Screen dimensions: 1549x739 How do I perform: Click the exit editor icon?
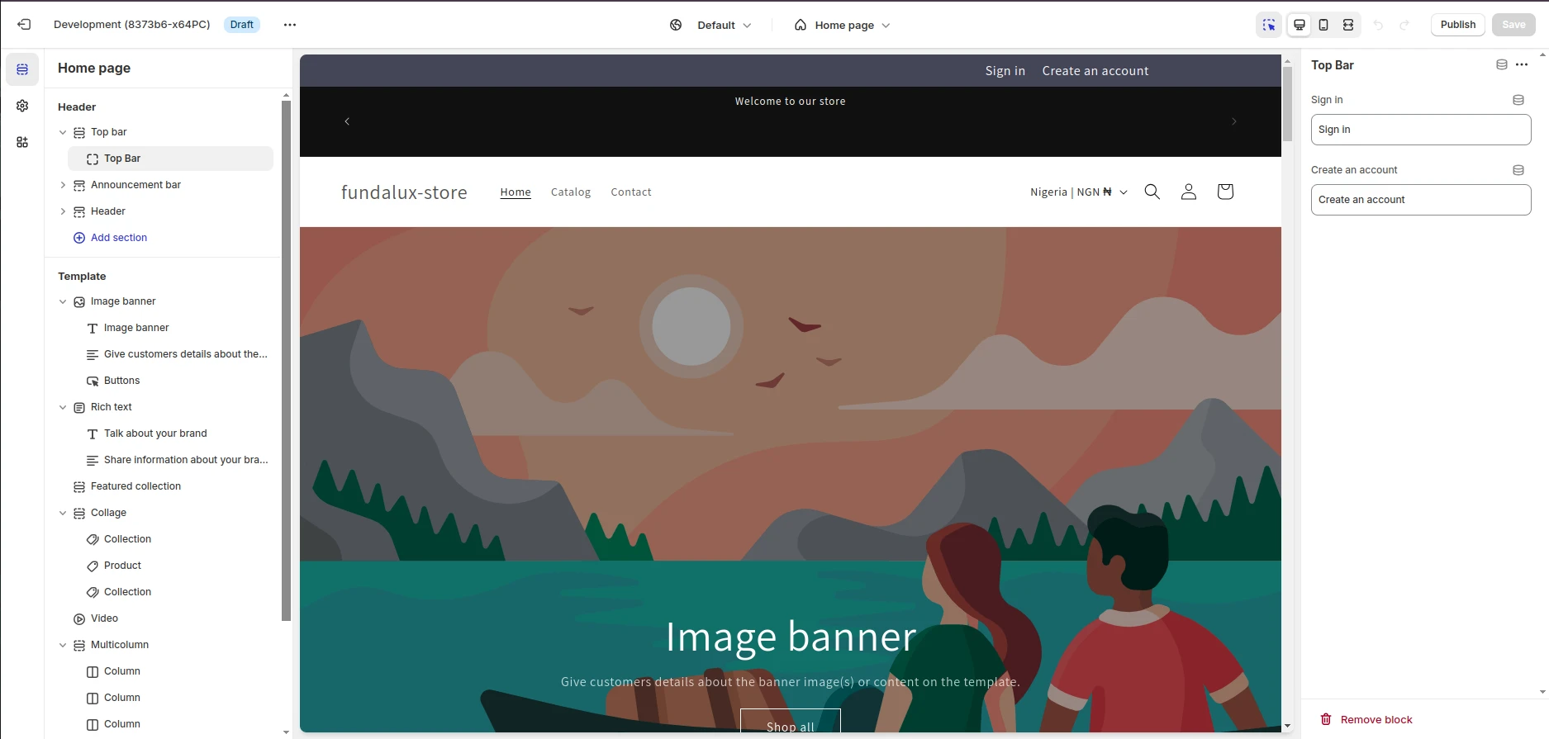tap(24, 25)
